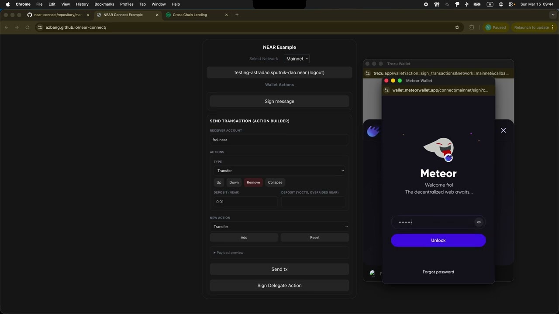Open the Chrome extensions puzzle icon
This screenshot has height=314, width=559.
point(472,27)
